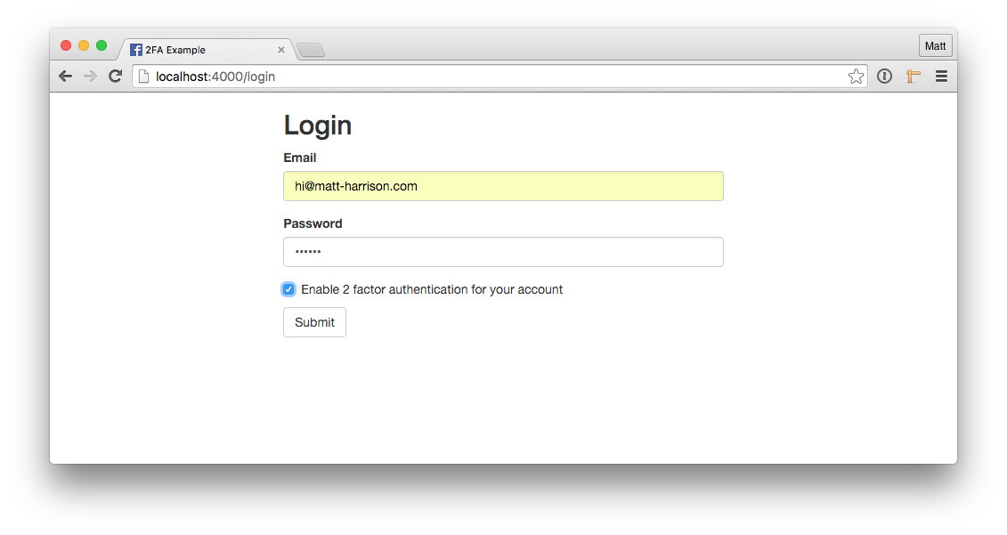1007x535 pixels.
Task: Open a new tab
Action: coord(312,50)
